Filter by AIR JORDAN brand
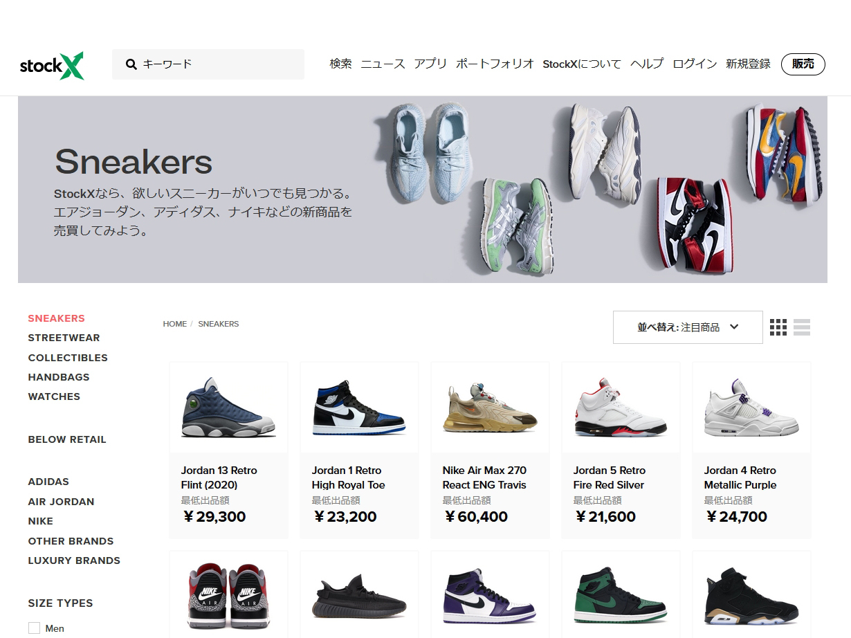Screen dimensions: 851x638 click(x=61, y=502)
